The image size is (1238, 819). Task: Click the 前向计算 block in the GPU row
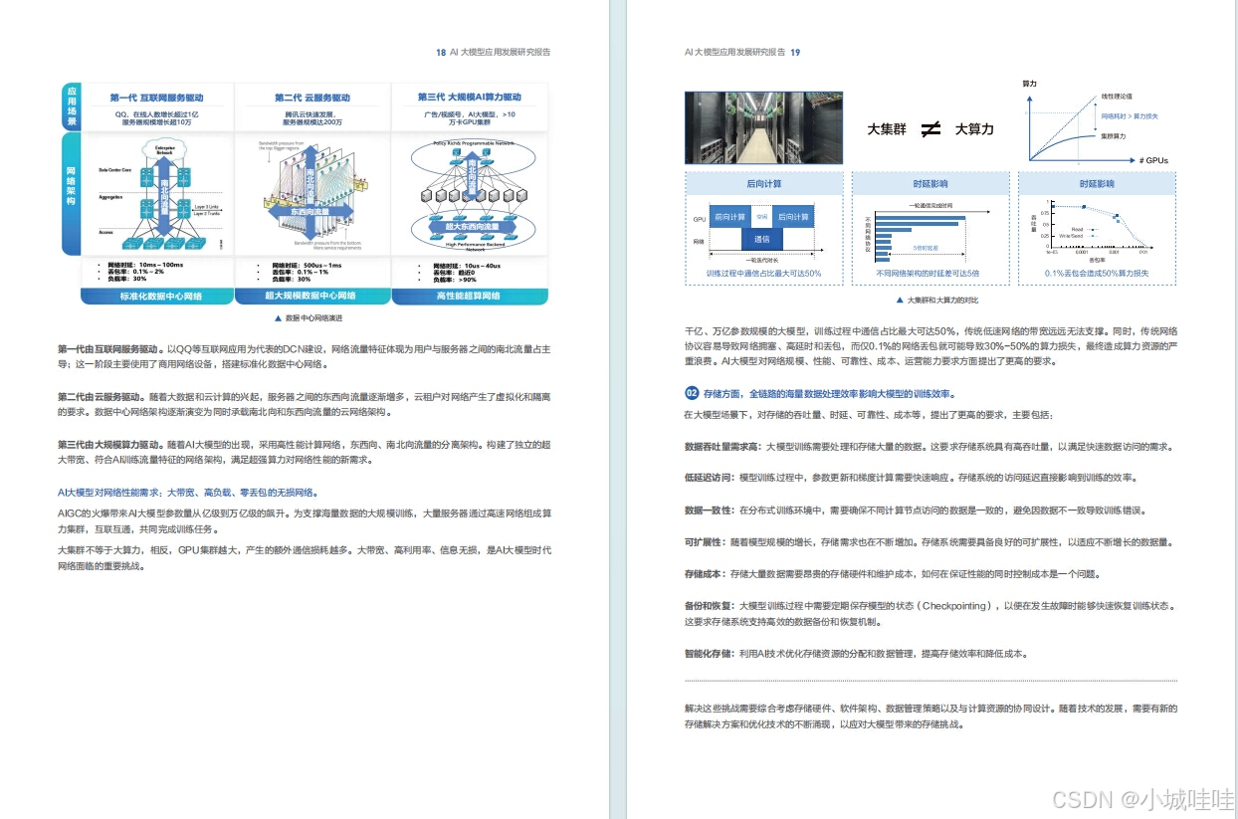tap(729, 217)
